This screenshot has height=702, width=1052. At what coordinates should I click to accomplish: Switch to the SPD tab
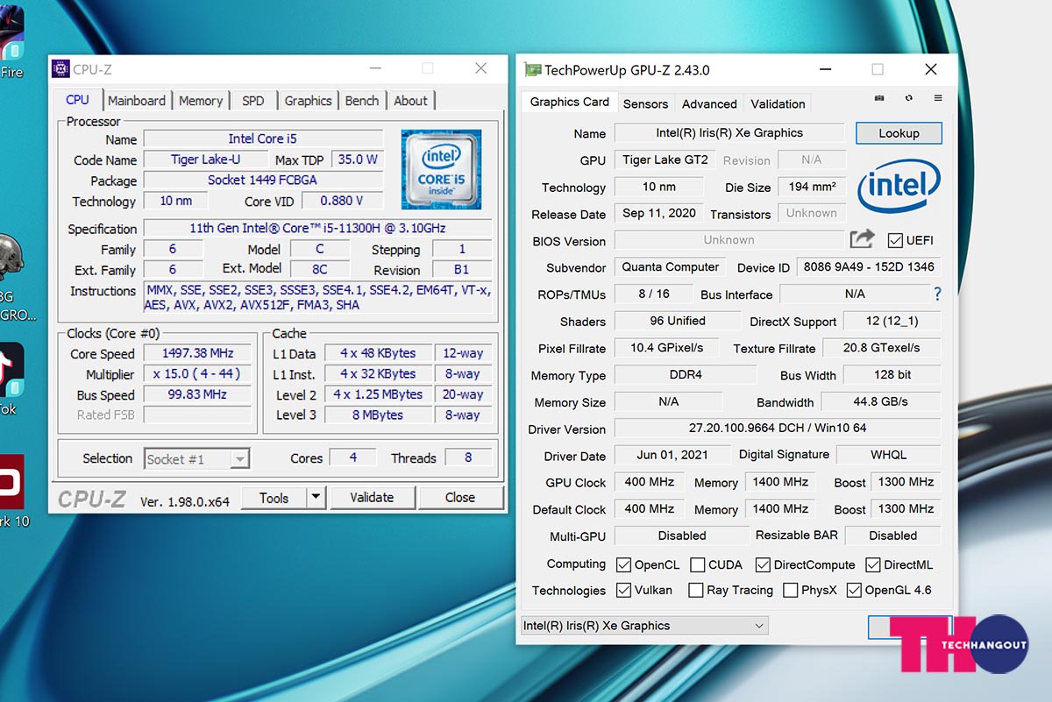(x=253, y=101)
